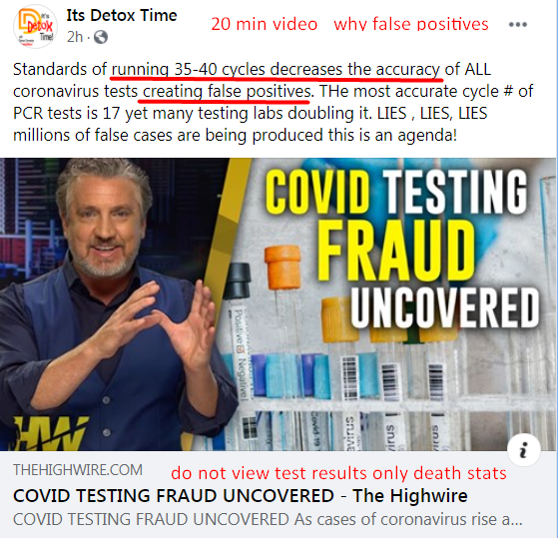558x538 pixels.
Task: Open the COVID TESTING FRAUD UNCOVERED headline link
Action: 241,496
